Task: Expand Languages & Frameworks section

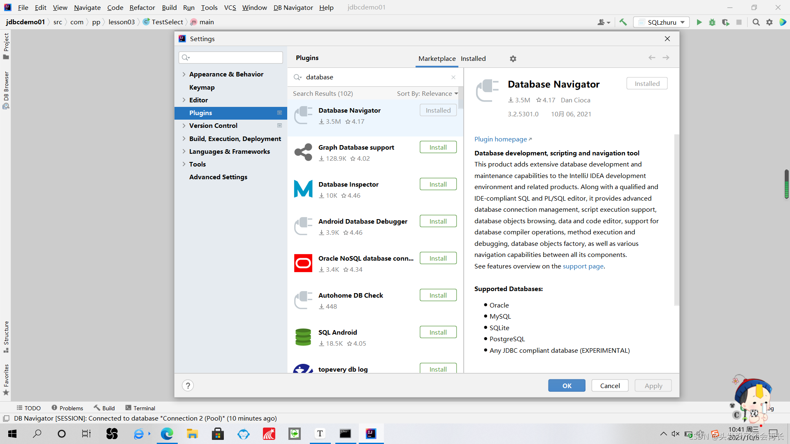Action: [x=184, y=152]
